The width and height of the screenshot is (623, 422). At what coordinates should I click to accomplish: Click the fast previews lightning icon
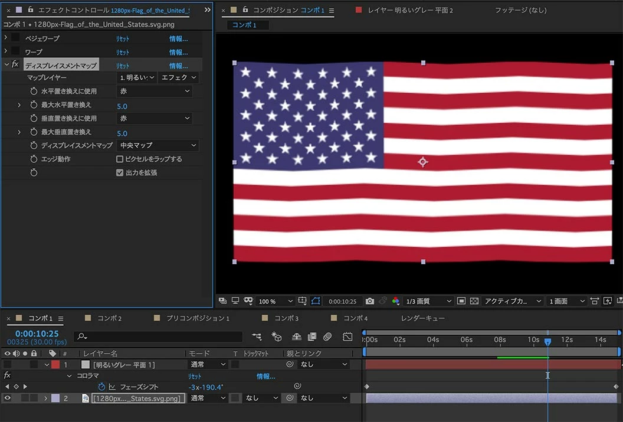click(608, 301)
